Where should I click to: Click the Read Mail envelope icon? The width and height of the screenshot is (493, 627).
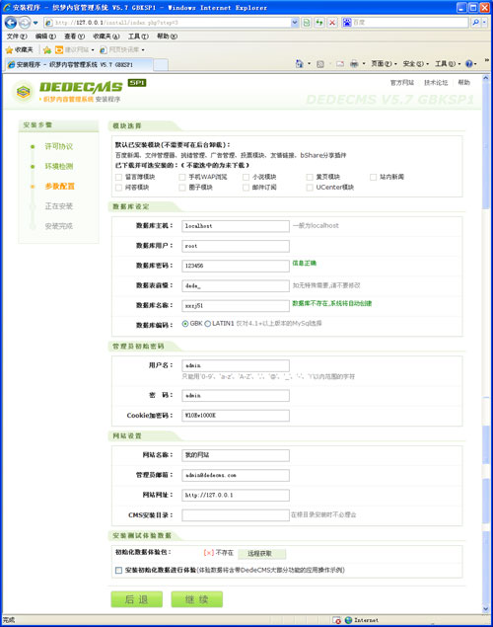pos(340,64)
